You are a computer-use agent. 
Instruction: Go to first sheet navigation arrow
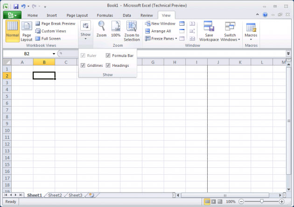[x=6, y=195]
